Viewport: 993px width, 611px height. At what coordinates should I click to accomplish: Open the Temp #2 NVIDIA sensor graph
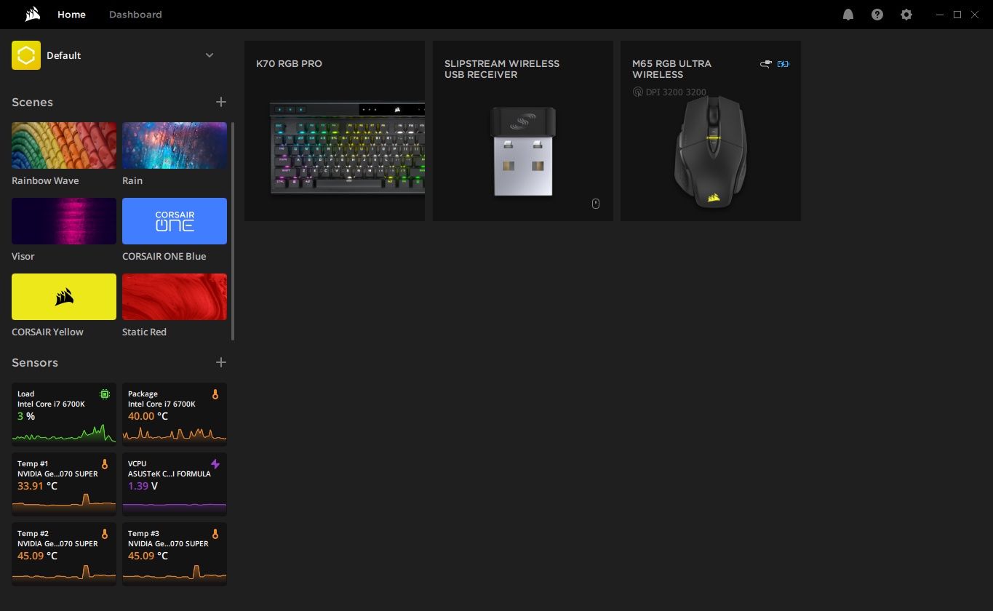pos(64,553)
